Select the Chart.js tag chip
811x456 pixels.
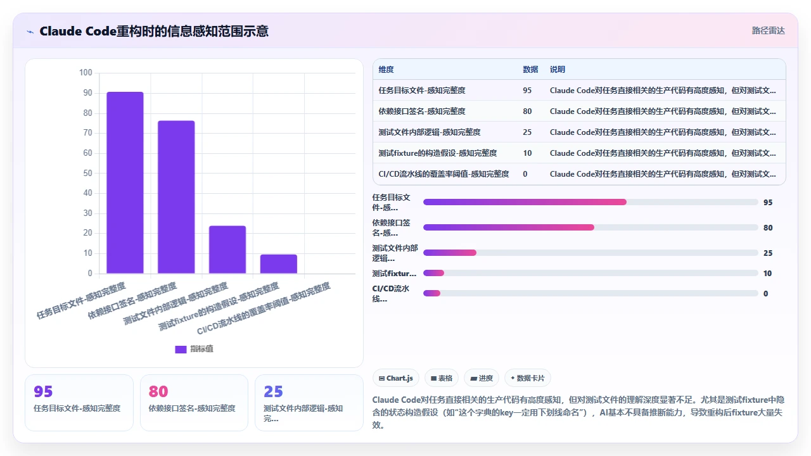point(396,378)
